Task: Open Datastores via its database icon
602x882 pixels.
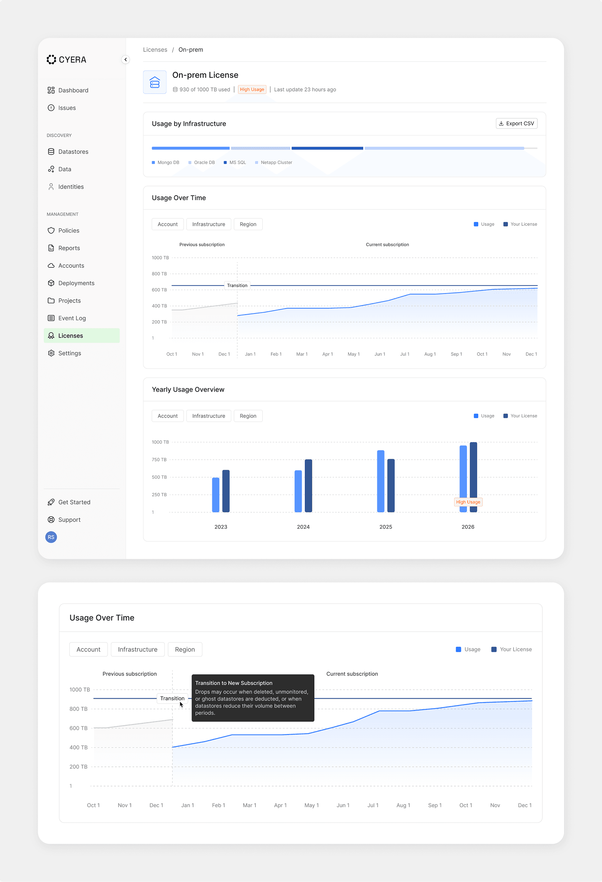Action: pyautogui.click(x=51, y=151)
